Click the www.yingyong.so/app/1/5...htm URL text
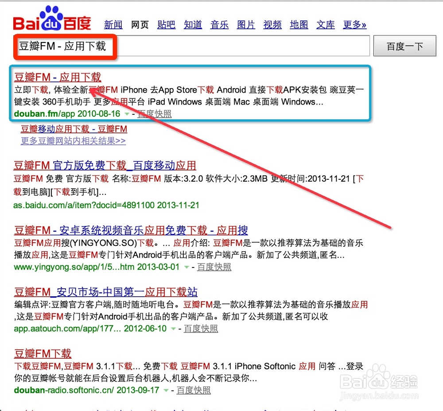Image resolution: width=443 pixels, height=411 pixels. pos(74,267)
